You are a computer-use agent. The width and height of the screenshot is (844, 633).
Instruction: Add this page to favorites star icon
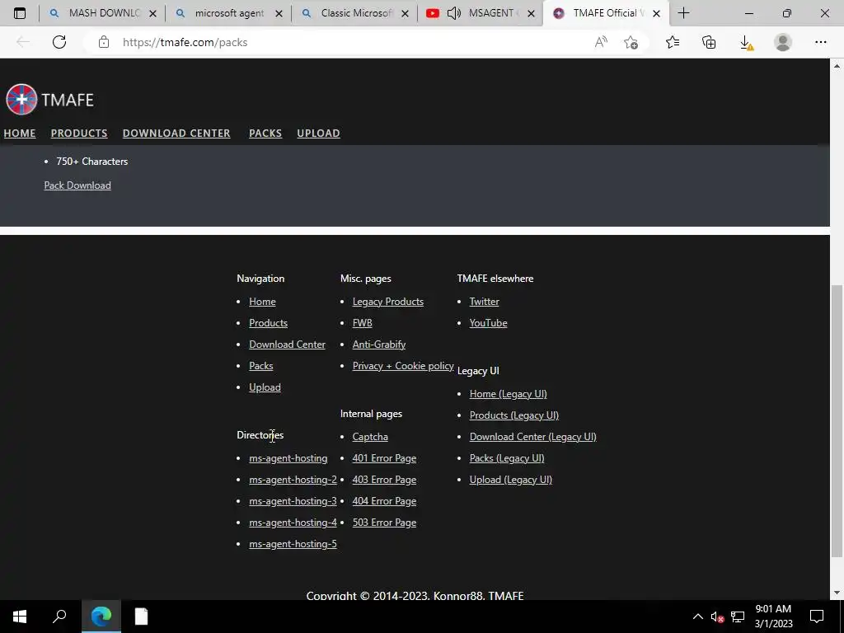pos(631,42)
